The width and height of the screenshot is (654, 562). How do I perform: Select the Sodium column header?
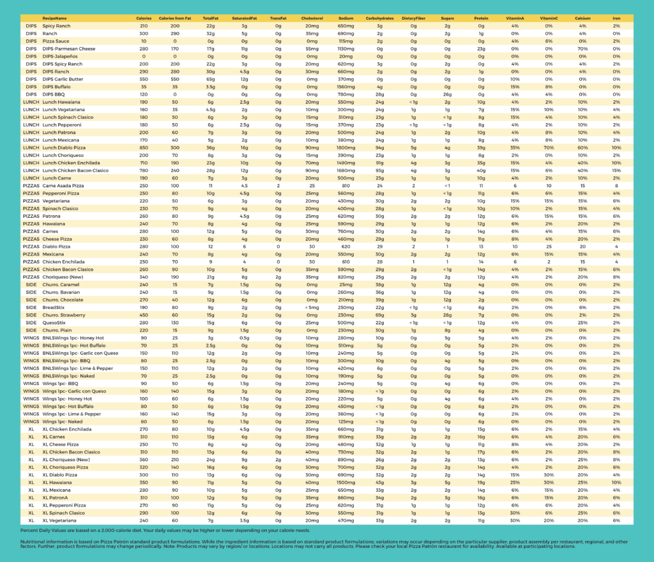click(x=346, y=19)
